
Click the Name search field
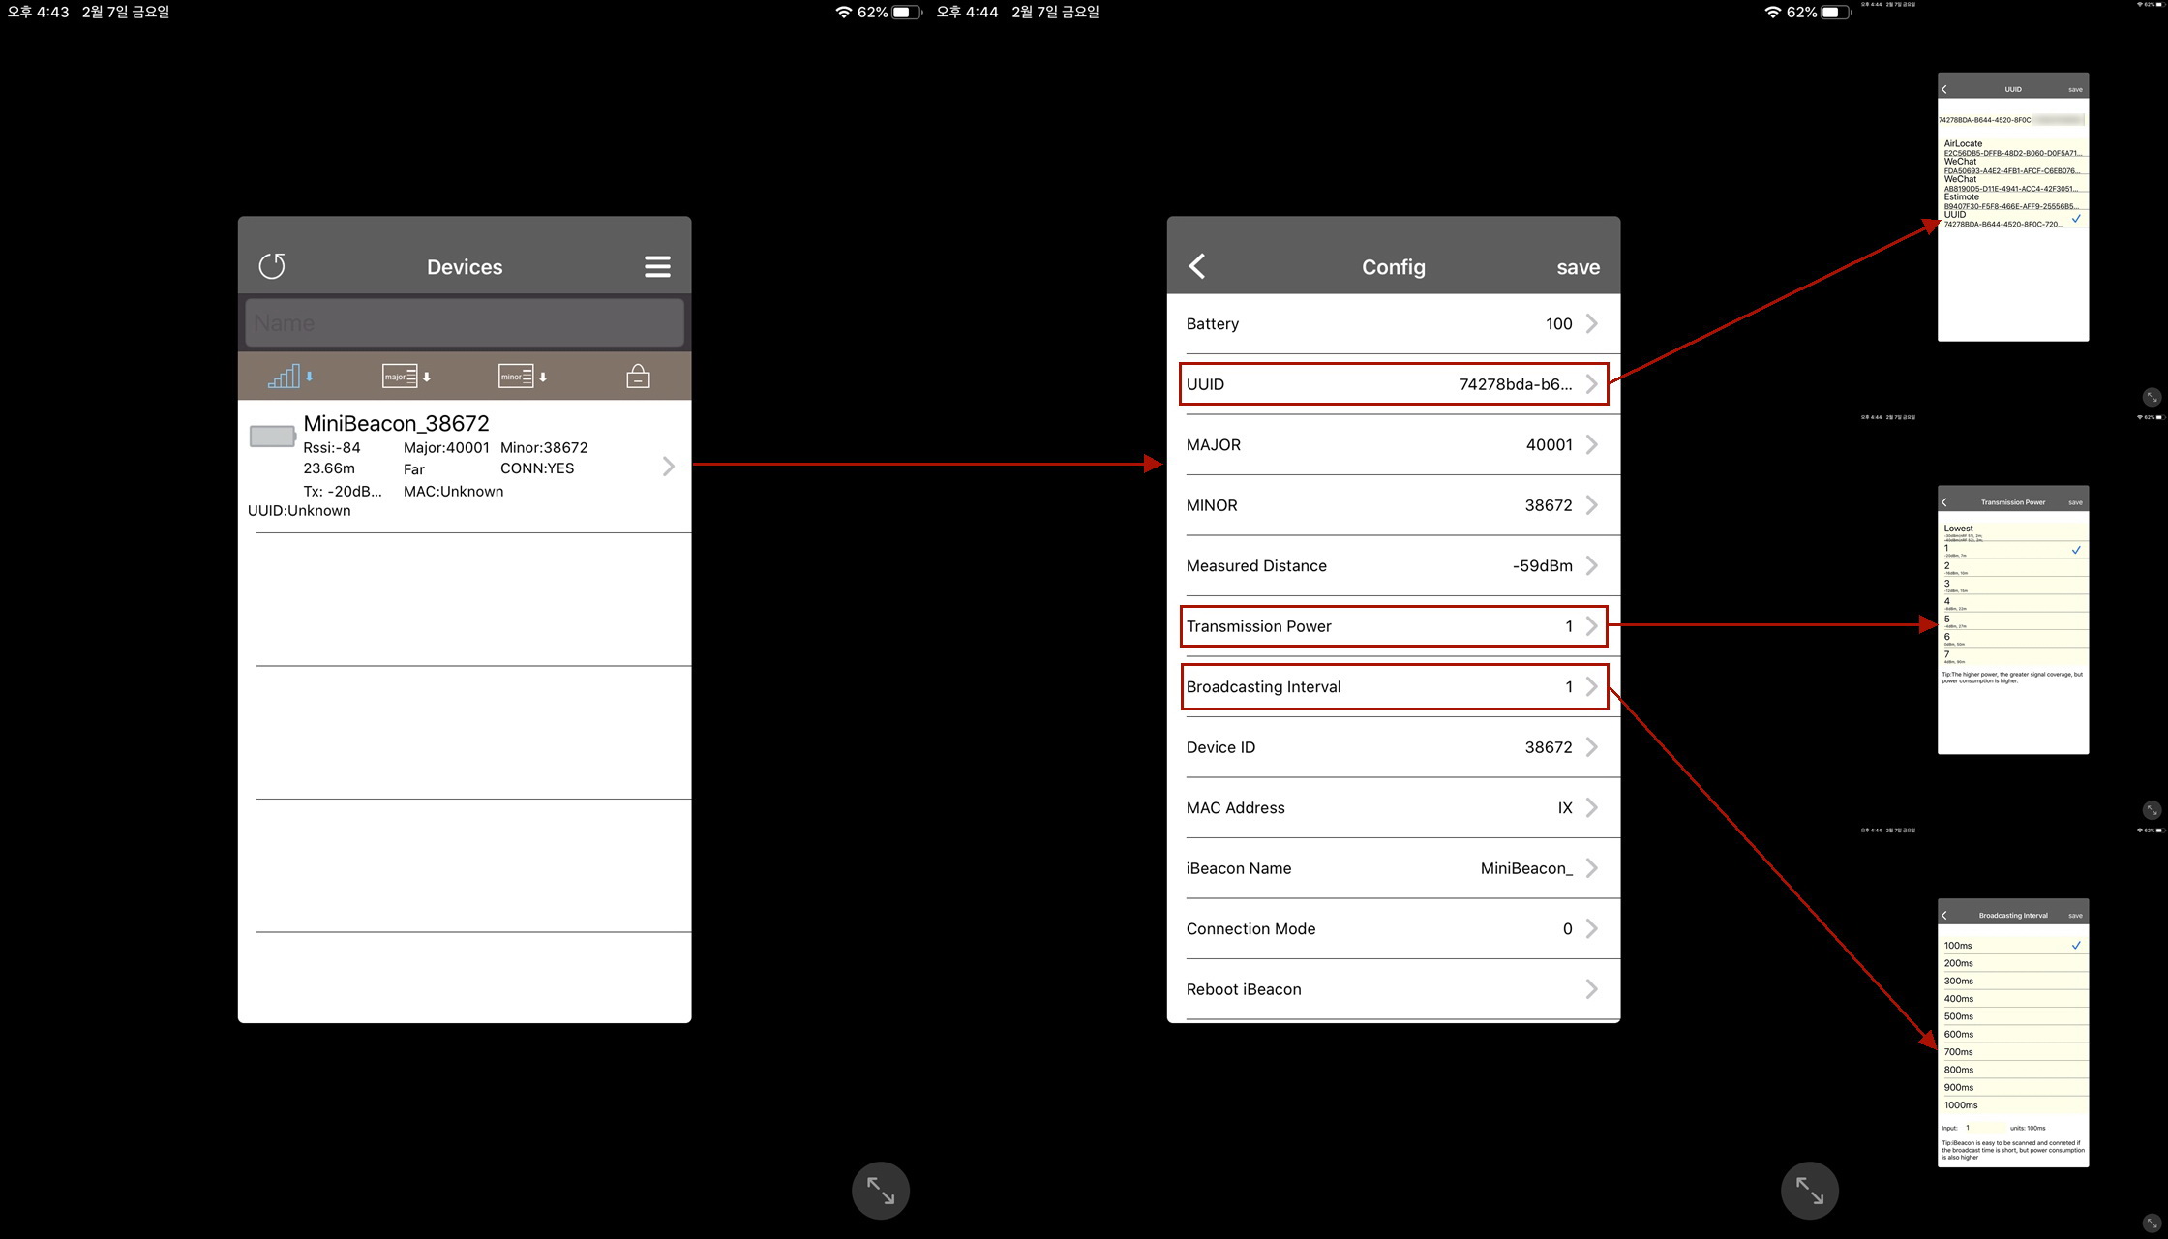click(465, 323)
